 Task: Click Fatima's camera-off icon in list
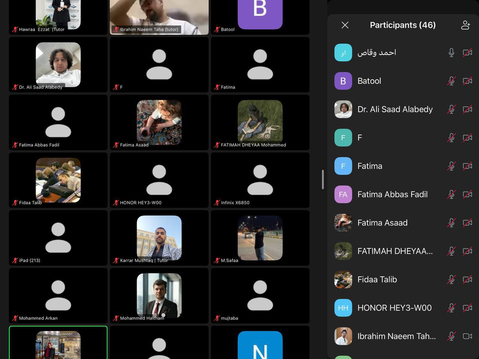[467, 166]
